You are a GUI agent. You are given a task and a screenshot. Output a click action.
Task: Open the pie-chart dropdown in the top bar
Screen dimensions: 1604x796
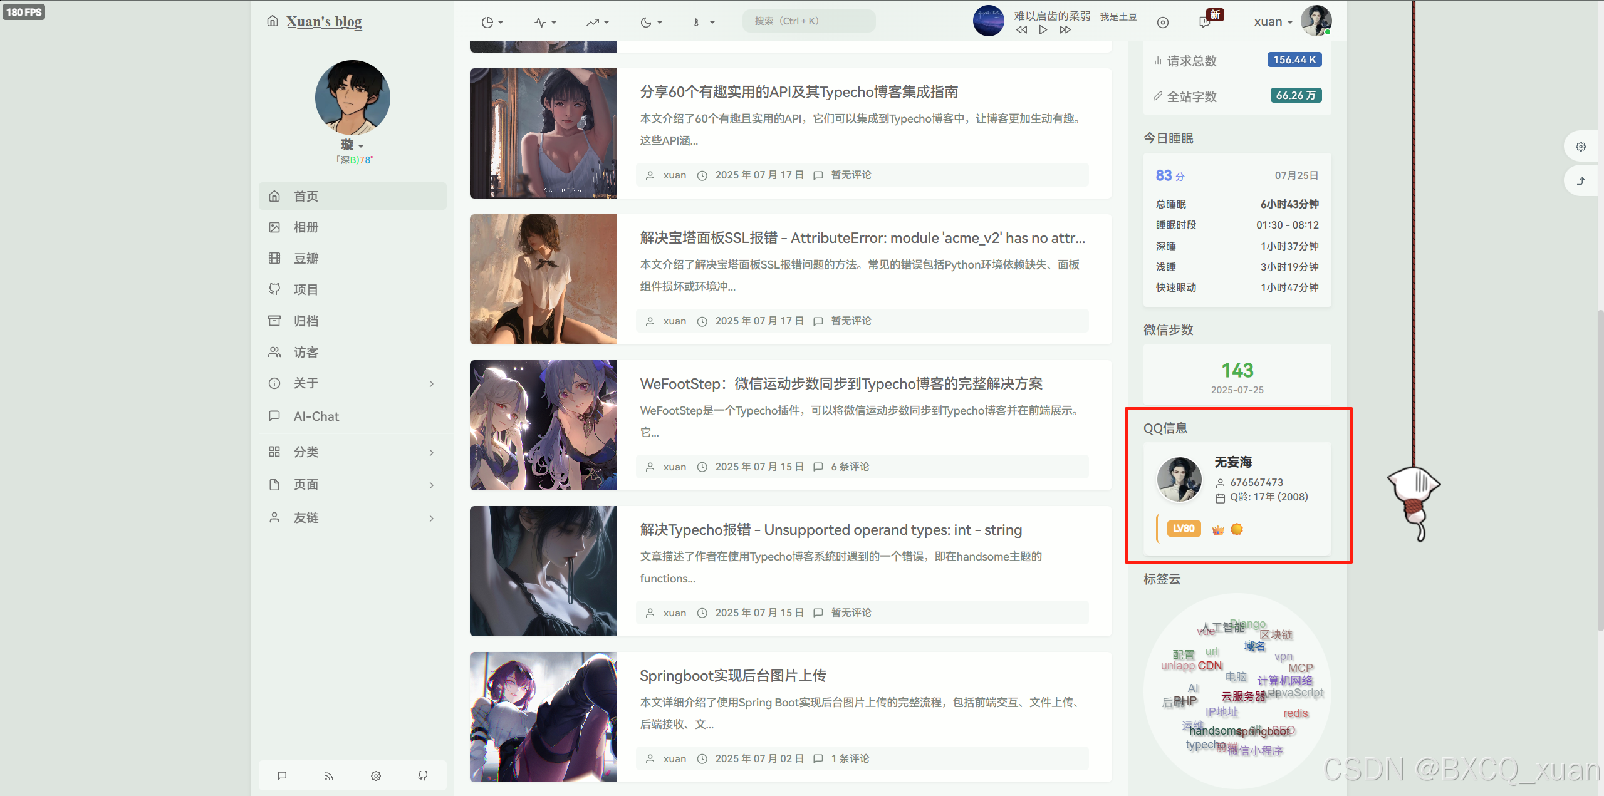coord(492,22)
